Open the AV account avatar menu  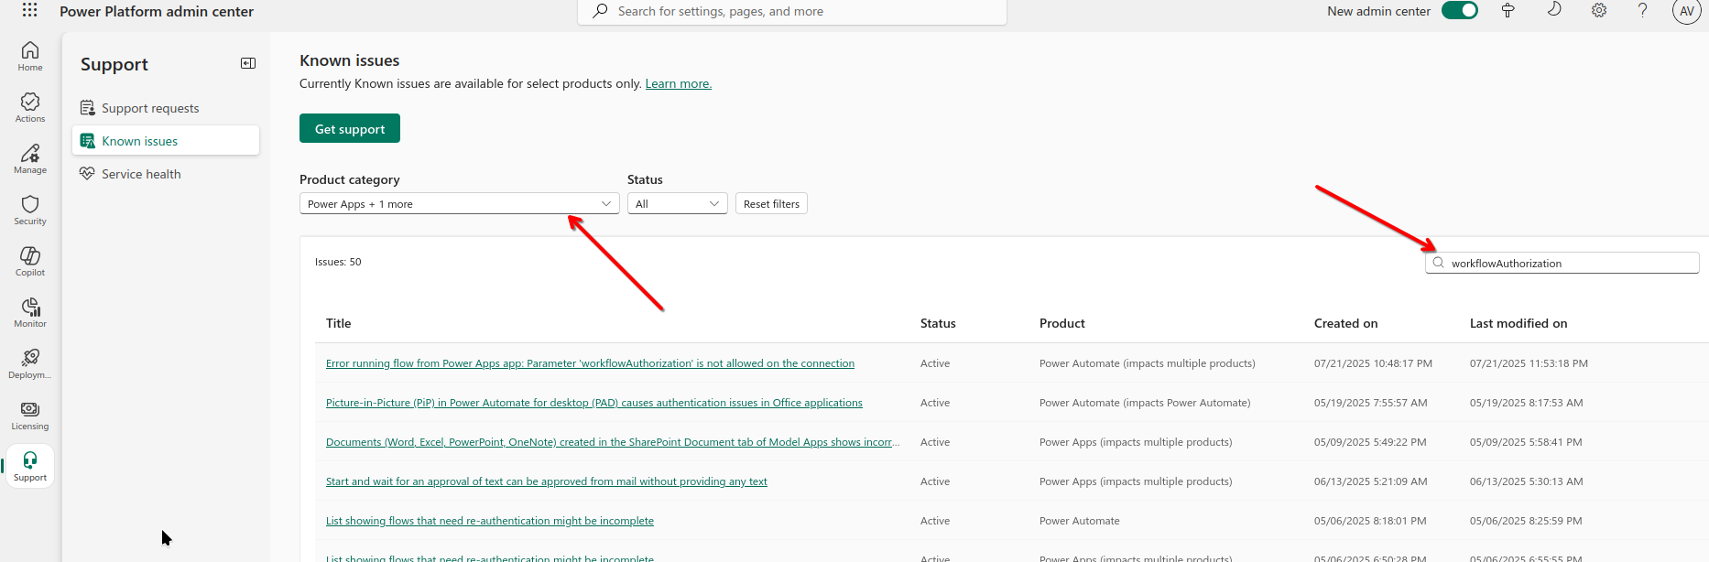tap(1687, 11)
